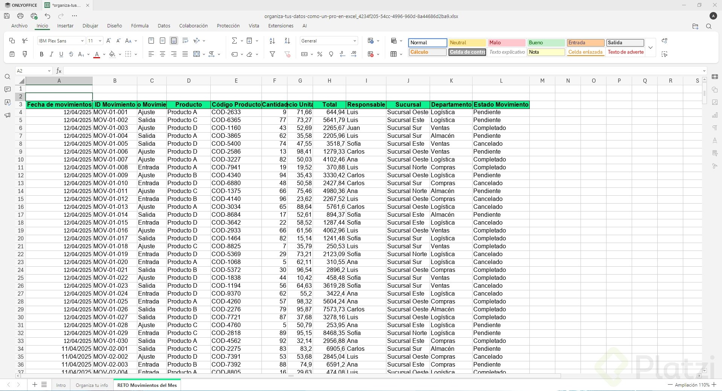The height and width of the screenshot is (391, 722).
Task: Switch to the Datos tab
Action: point(164,26)
